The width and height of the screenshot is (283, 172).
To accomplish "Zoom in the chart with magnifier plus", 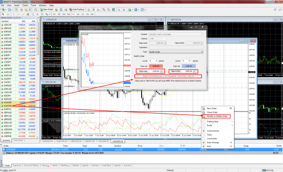I will [104, 10].
